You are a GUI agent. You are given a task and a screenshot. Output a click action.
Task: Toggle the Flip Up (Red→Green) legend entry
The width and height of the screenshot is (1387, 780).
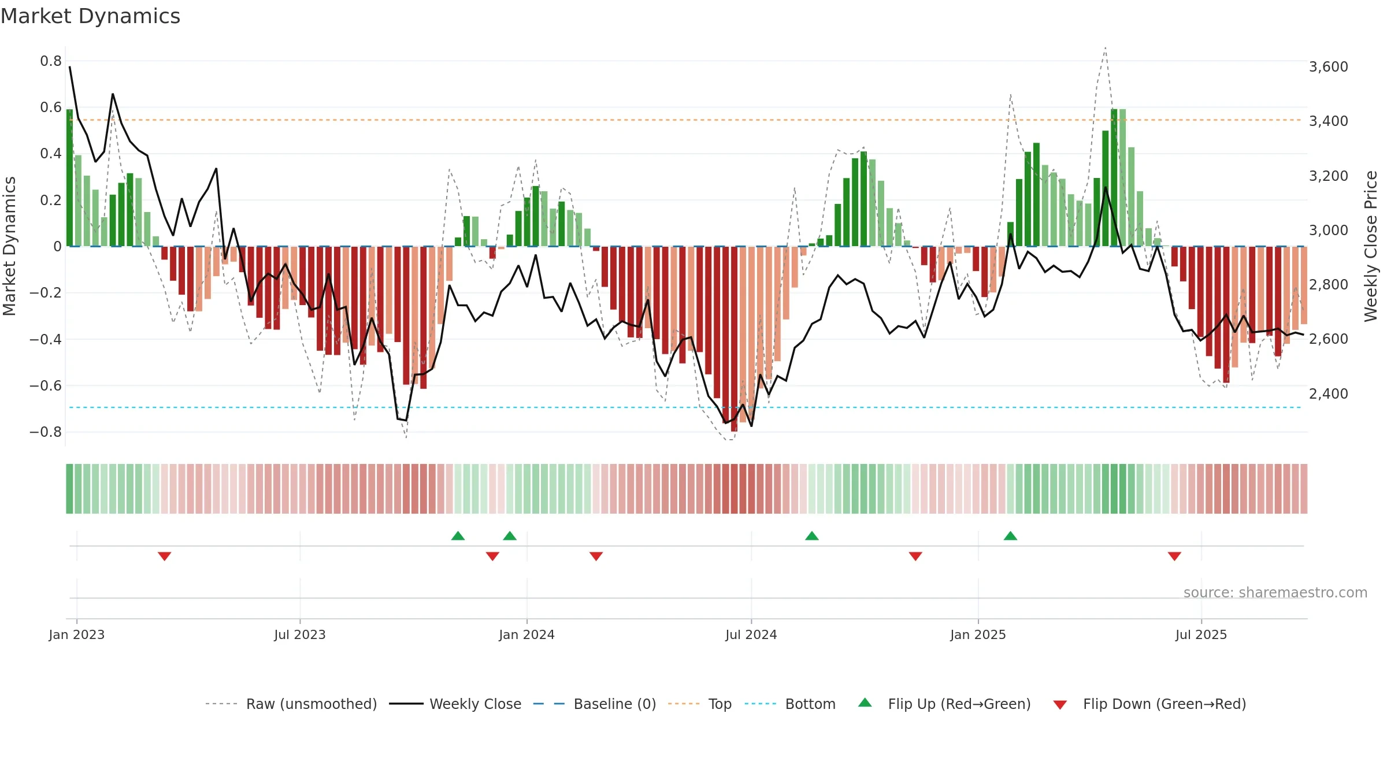point(944,704)
